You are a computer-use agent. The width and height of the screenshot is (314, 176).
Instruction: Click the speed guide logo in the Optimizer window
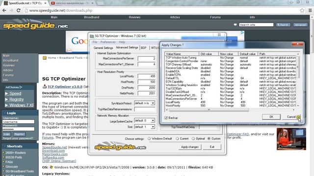click(x=120, y=147)
